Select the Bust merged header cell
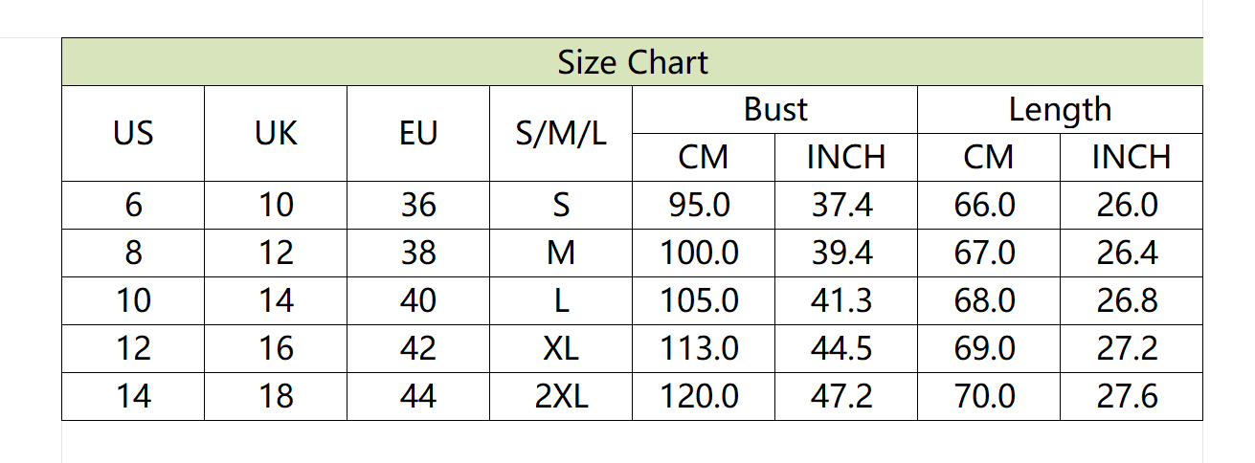Screen dimensions: 1255x463 (775, 110)
